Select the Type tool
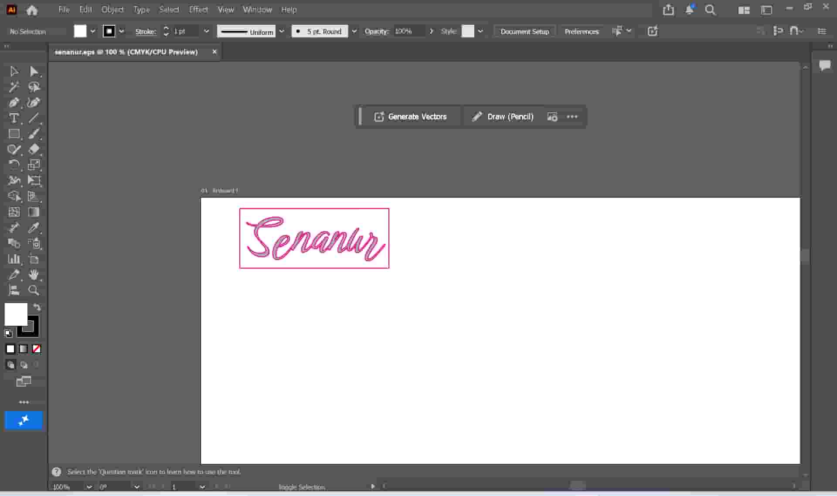This screenshot has width=837, height=496. coord(14,118)
